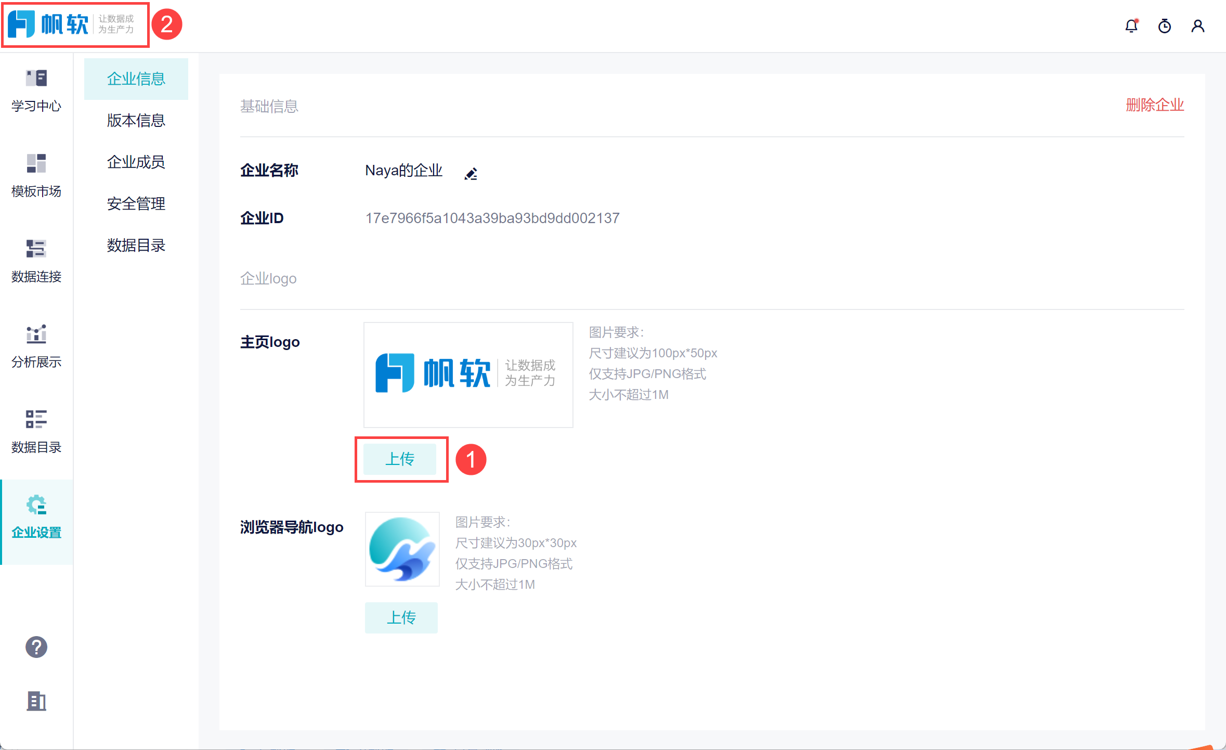
Task: Open the 学习中心 learning center icon
Action: click(36, 79)
